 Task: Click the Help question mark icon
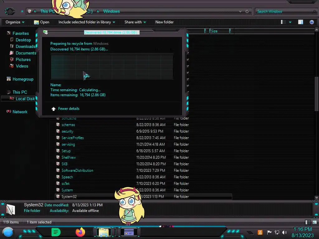tap(312, 22)
